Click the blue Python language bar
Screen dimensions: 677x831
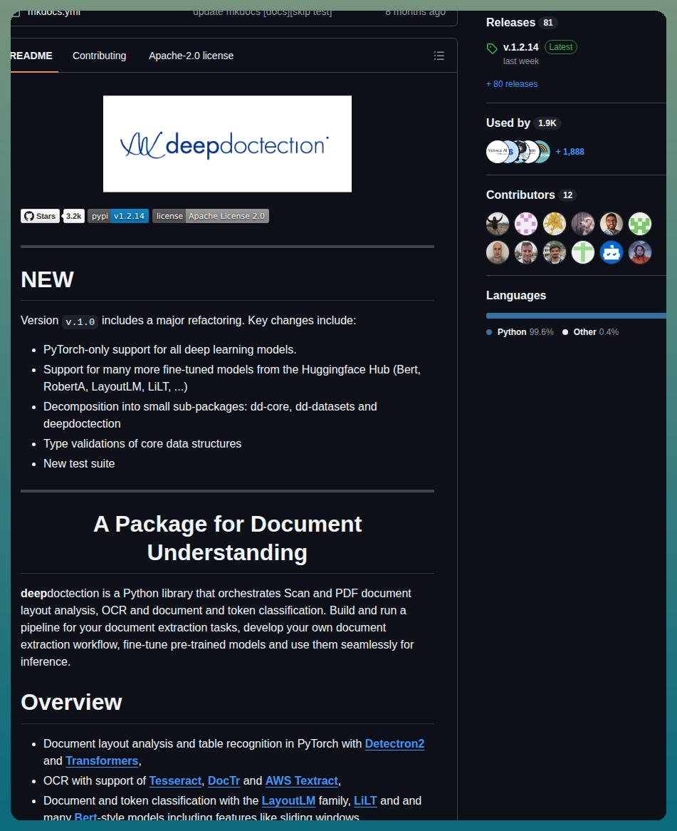[576, 316]
